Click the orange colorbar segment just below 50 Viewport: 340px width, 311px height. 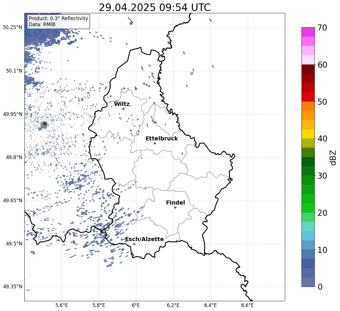(308, 106)
